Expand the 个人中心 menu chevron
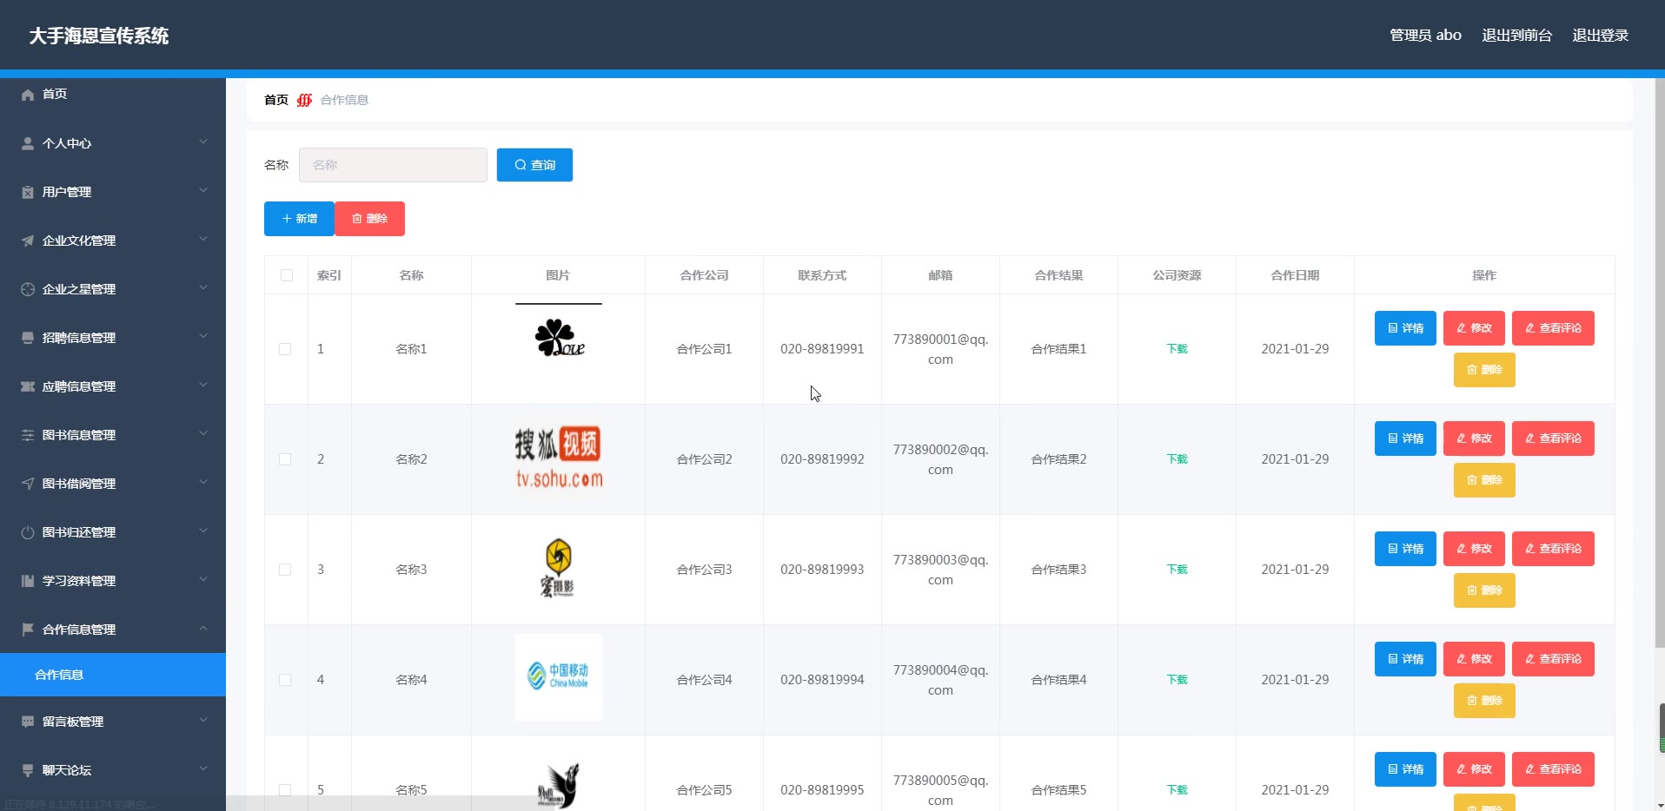This screenshot has height=811, width=1665. coord(203,142)
